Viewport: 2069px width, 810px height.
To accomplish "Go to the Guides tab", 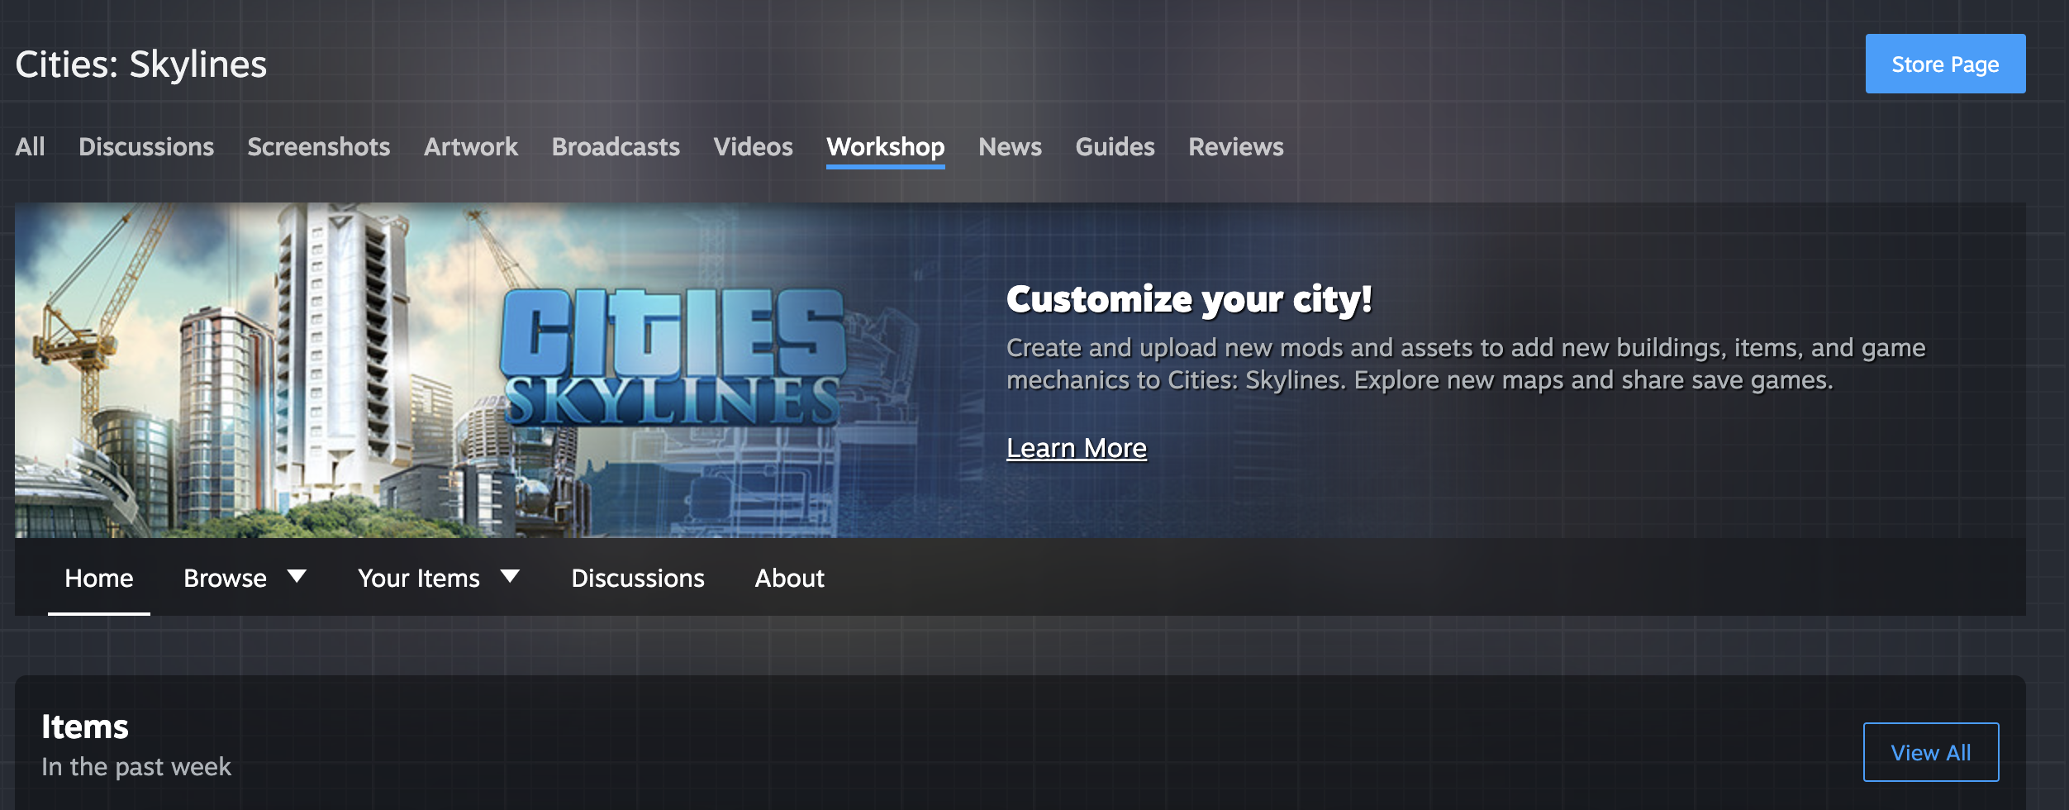I will (x=1115, y=146).
